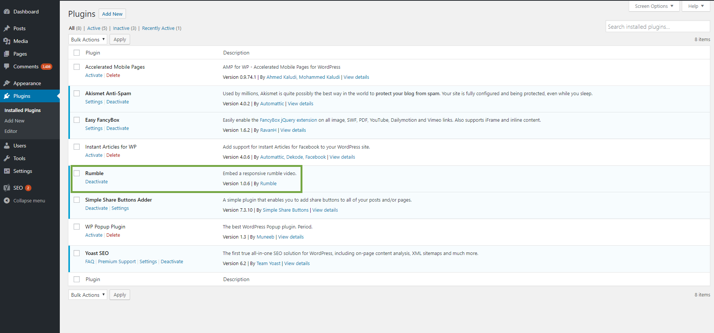Expand the Screen Options panel
714x333 pixels.
tap(654, 6)
